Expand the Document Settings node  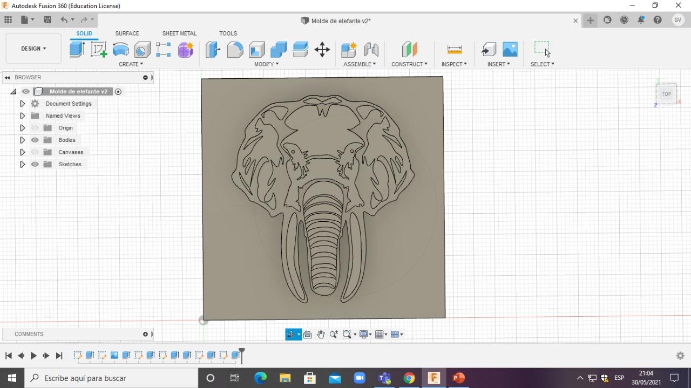pos(22,104)
